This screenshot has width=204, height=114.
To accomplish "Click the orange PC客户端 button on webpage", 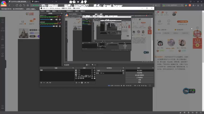I will pos(183,22).
